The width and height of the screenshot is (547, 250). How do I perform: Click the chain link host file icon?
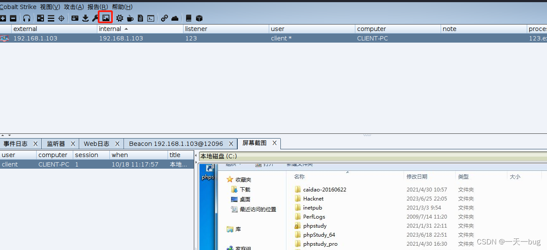coord(165,18)
